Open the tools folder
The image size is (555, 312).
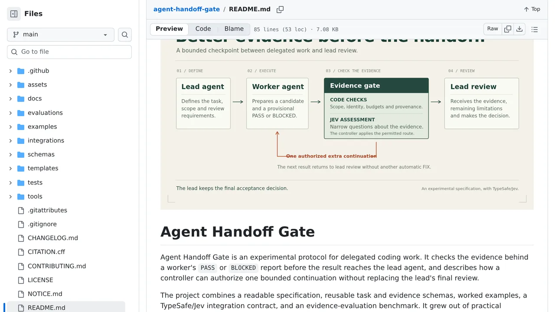click(x=35, y=196)
